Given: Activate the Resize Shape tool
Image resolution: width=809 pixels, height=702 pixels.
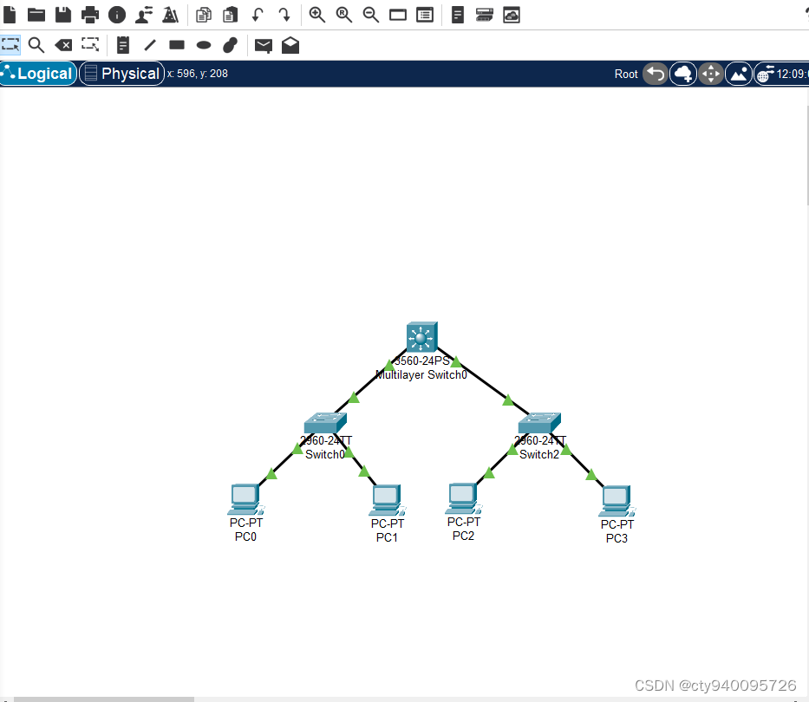Looking at the screenshot, I should pos(90,45).
